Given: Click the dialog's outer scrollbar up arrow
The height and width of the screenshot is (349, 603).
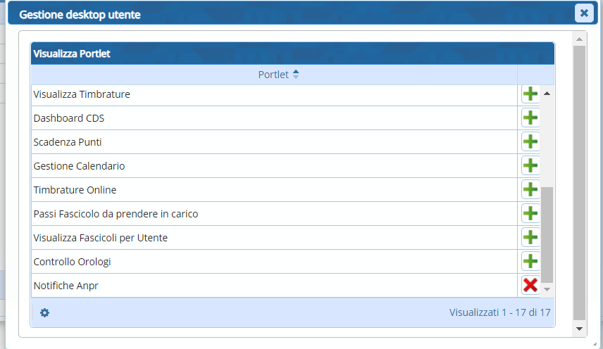Looking at the screenshot, I should pyautogui.click(x=580, y=39).
